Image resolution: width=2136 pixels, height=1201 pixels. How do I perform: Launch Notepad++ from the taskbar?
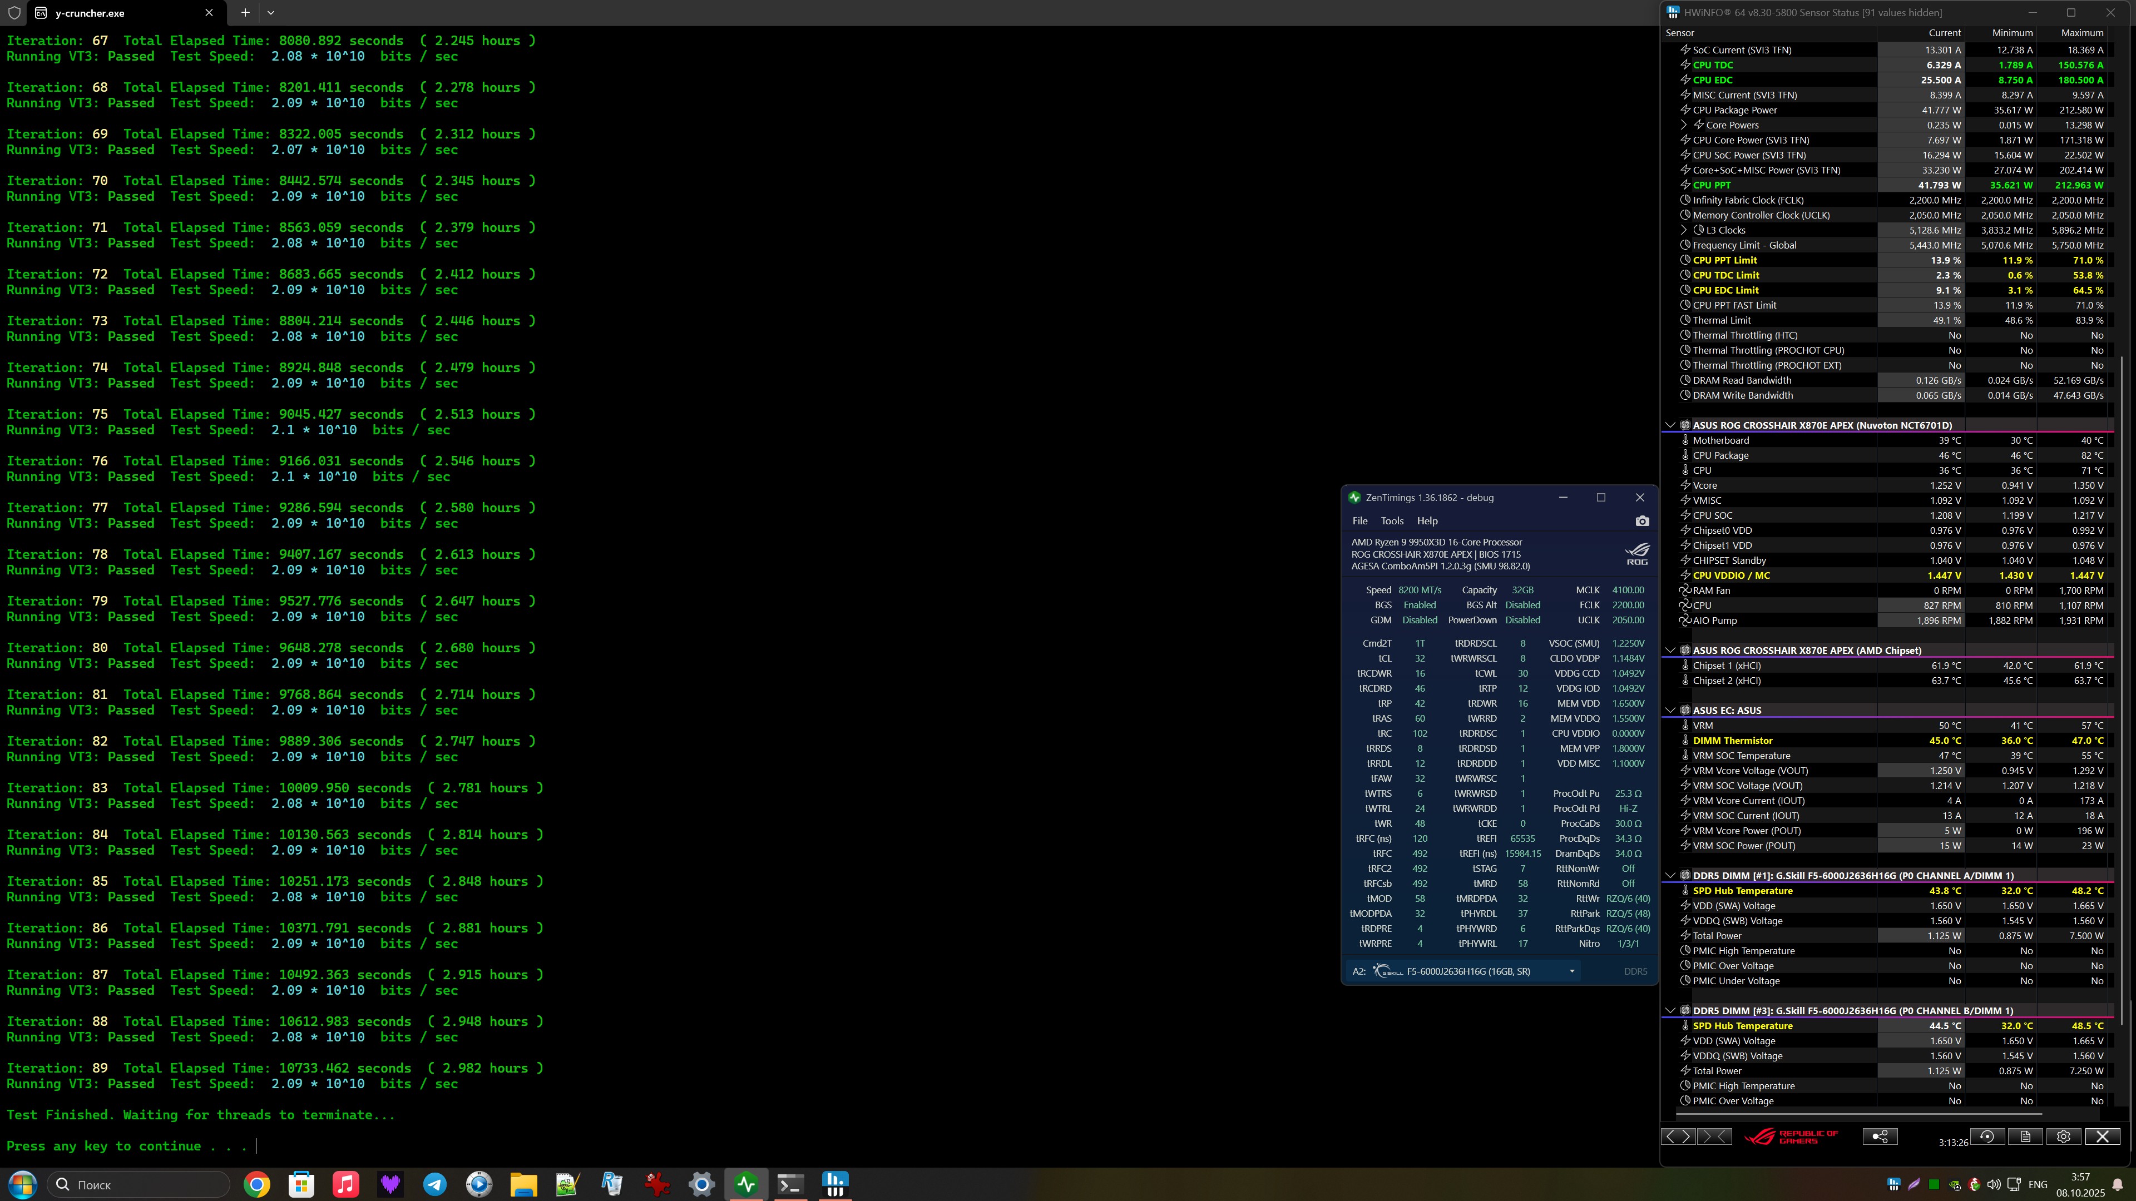pyautogui.click(x=568, y=1184)
